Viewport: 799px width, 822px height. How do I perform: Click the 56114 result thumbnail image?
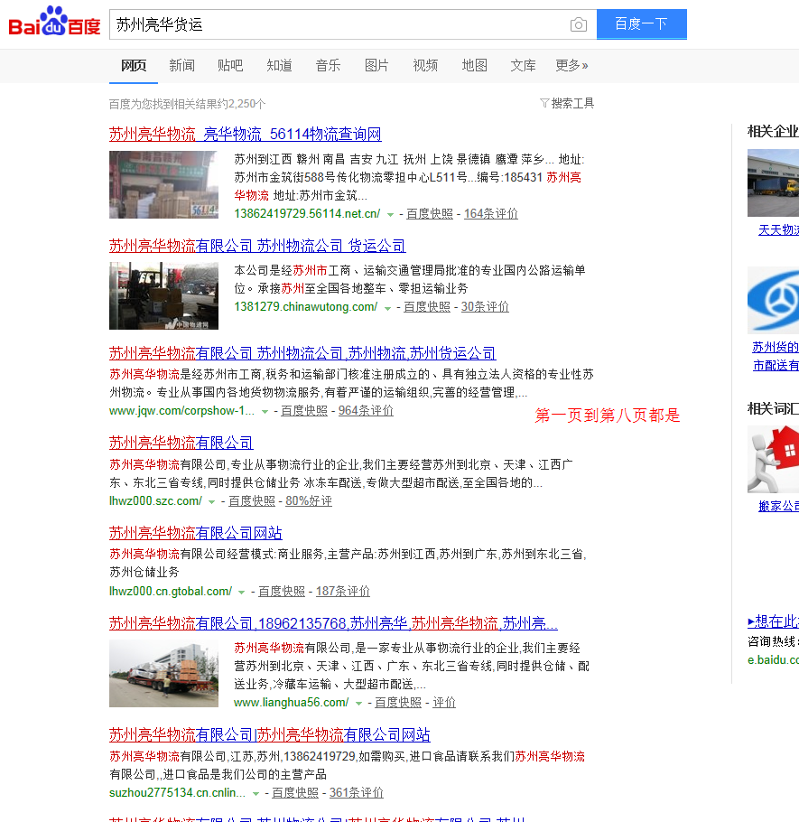tap(163, 184)
